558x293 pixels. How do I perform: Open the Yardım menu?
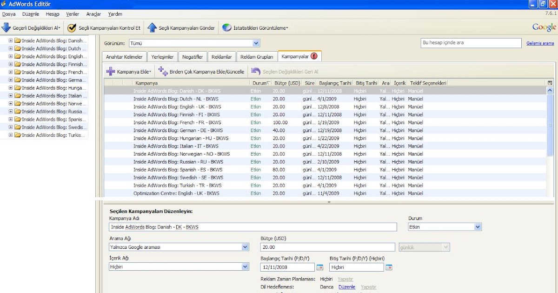[115, 14]
